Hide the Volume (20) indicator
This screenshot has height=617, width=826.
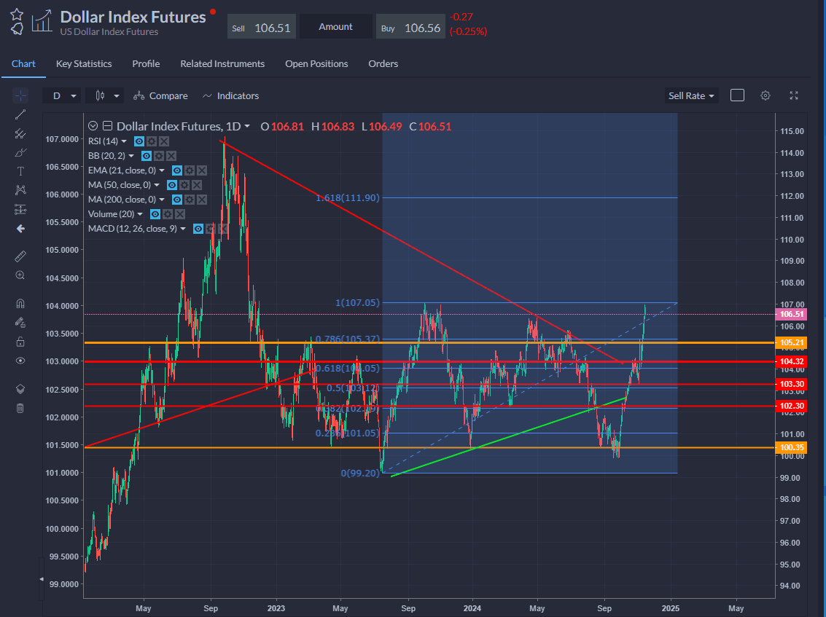(155, 214)
